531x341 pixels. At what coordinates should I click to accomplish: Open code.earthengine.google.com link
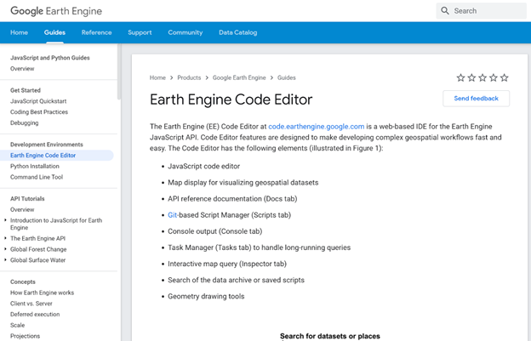pyautogui.click(x=317, y=127)
